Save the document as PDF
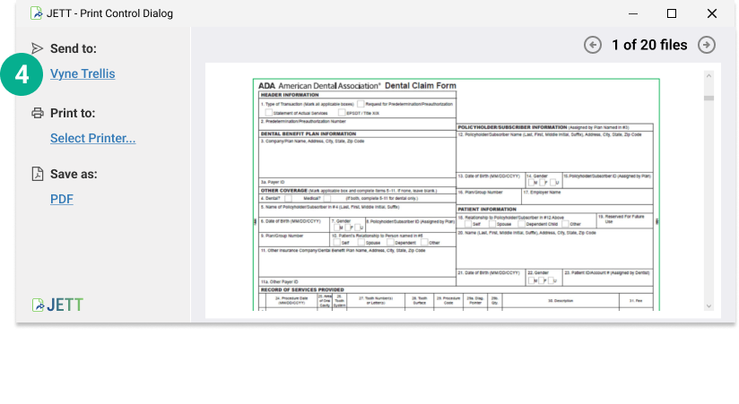Viewport: 739px width, 404px height. coord(62,199)
